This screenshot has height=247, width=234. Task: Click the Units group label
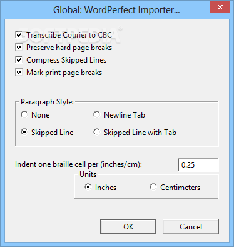(x=88, y=174)
